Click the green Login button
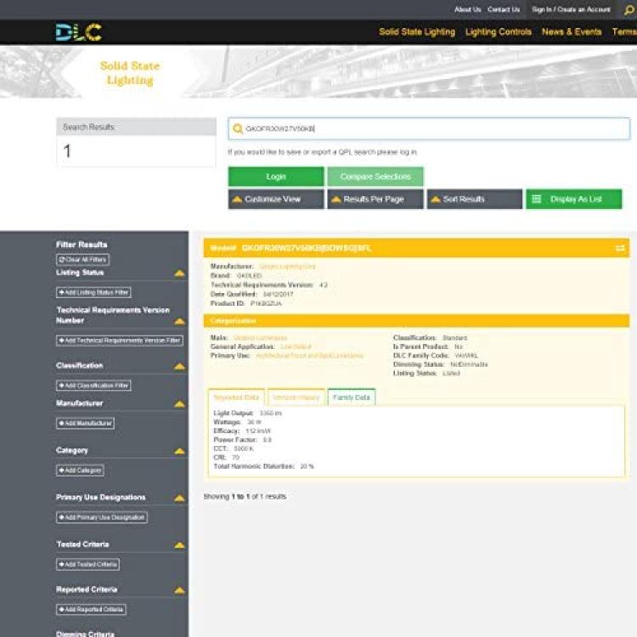The image size is (637, 637). [276, 177]
